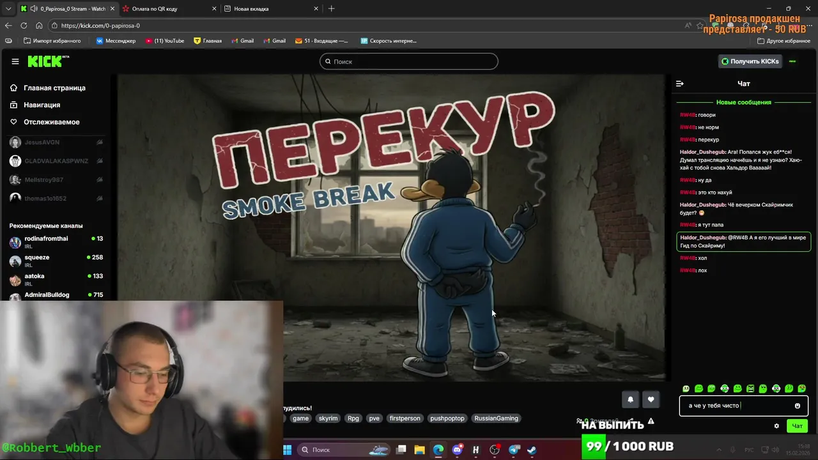Image resolution: width=818 pixels, height=460 pixels.
Task: Close the Оплата по QR коду tab
Action: pos(213,9)
